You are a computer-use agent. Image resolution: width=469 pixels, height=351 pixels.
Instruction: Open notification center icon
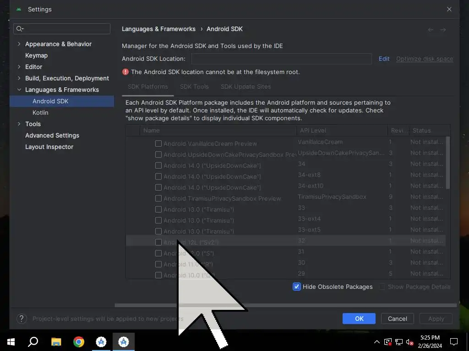(x=454, y=342)
